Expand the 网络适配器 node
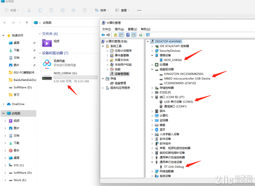Screen dimensions: 255x186 tap(152, 171)
